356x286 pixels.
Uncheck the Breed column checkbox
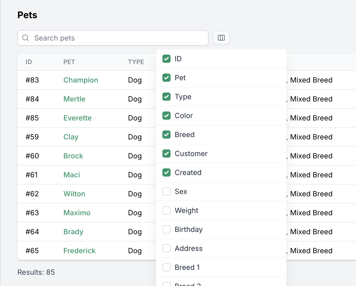point(166,135)
